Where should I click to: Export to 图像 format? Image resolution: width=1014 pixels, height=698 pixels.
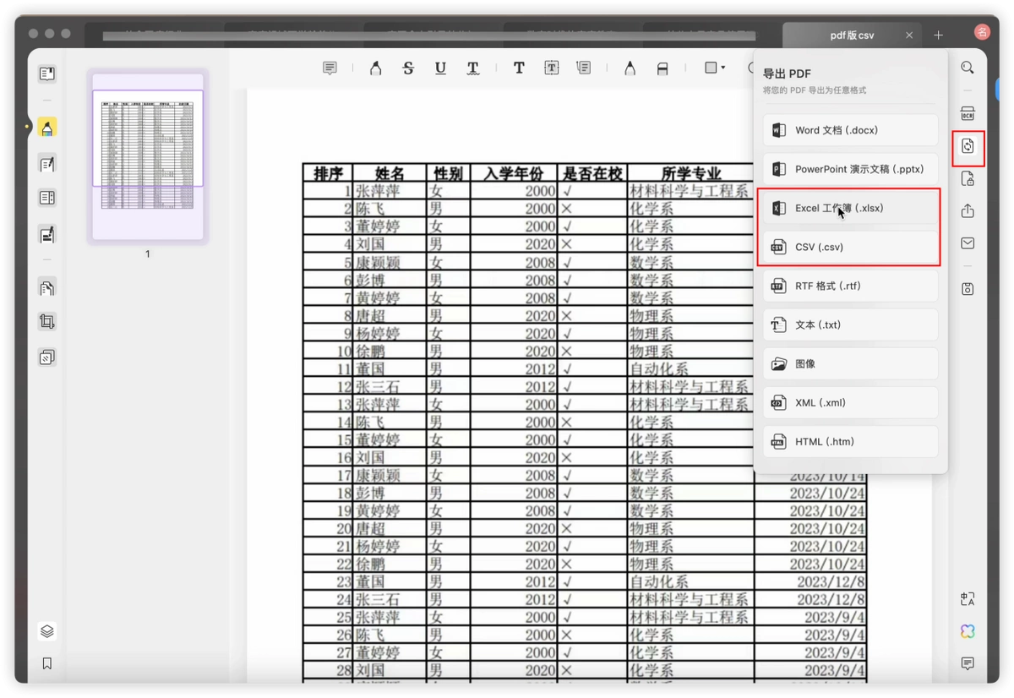coord(850,363)
